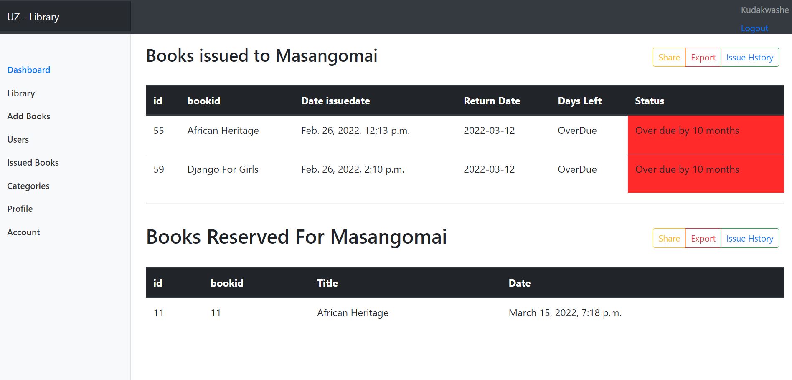Open Account settings
Viewport: 792px width, 380px height.
23,232
